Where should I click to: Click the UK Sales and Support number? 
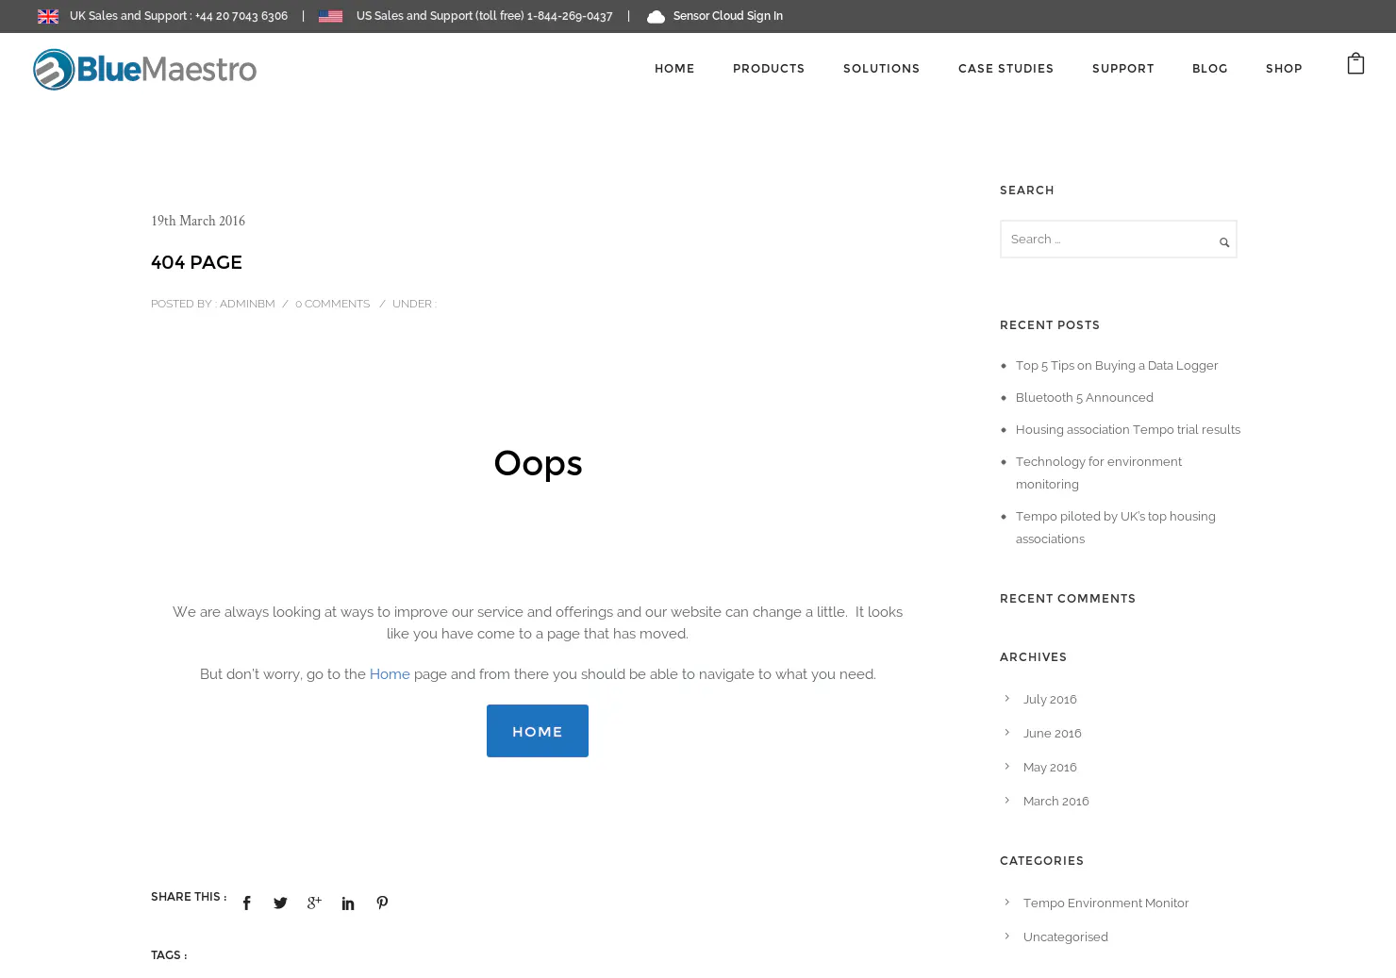click(x=241, y=16)
